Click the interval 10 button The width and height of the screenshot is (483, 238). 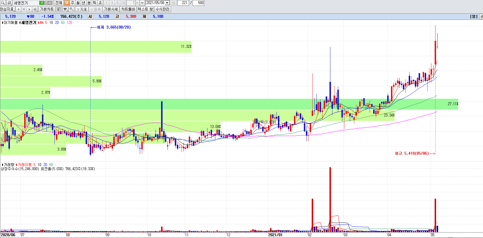(123, 3)
